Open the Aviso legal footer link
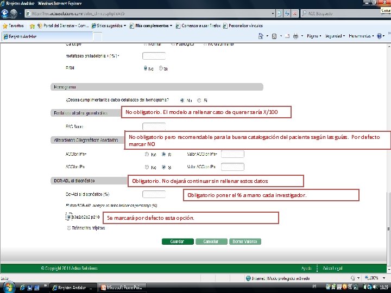391x293 pixels. coord(332,269)
